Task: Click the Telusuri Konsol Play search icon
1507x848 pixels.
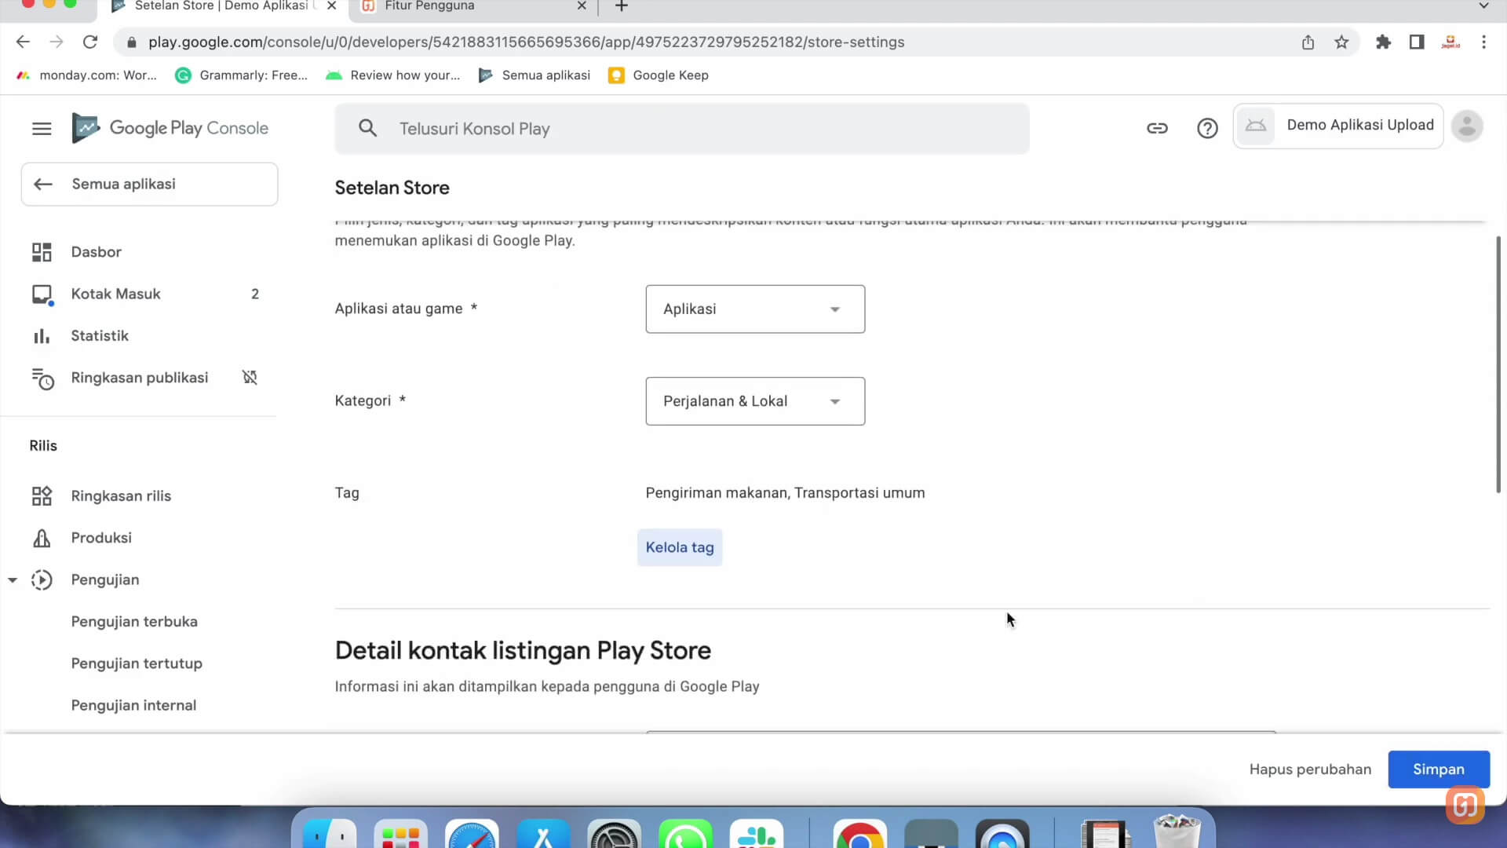Action: point(367,128)
